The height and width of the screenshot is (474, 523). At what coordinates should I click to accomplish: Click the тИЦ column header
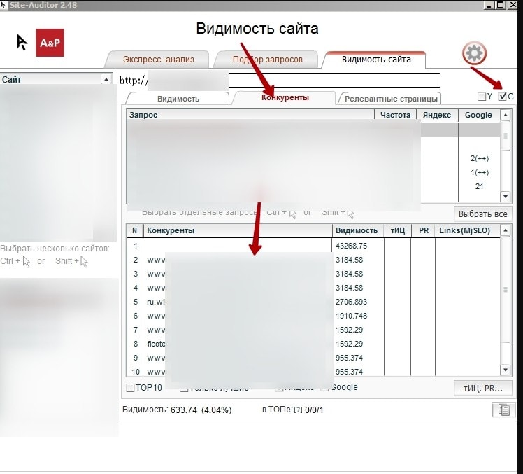pos(398,230)
